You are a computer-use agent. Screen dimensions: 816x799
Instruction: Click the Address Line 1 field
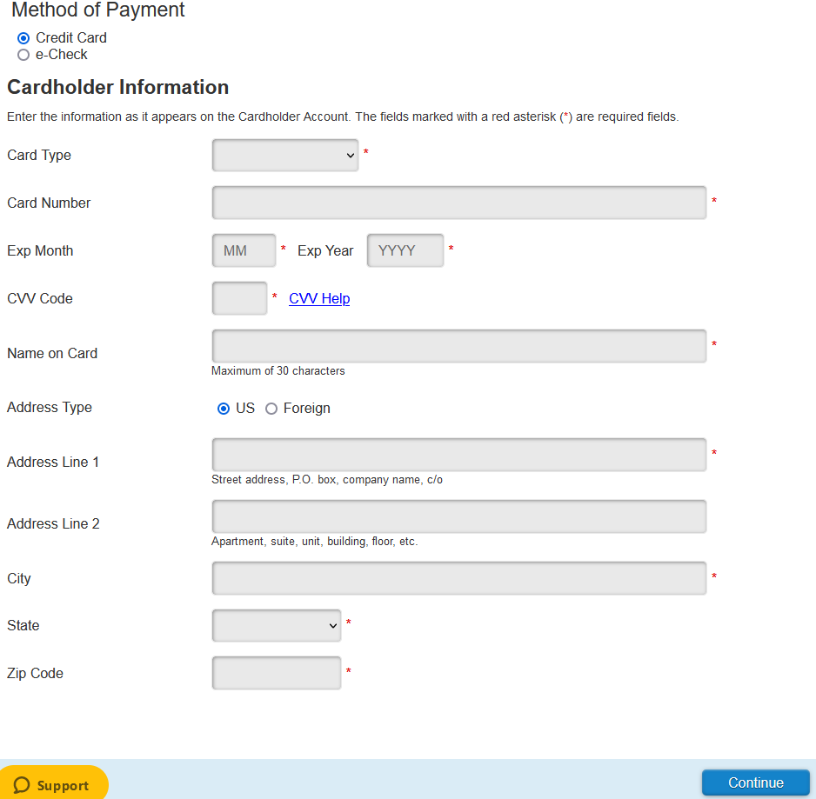[459, 455]
